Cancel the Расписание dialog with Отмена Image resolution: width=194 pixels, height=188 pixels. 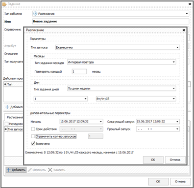[x=175, y=160]
